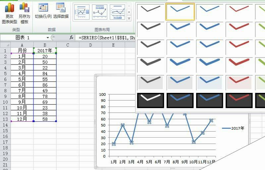
Task: Select red line style, second row
Action: [x=239, y=29]
